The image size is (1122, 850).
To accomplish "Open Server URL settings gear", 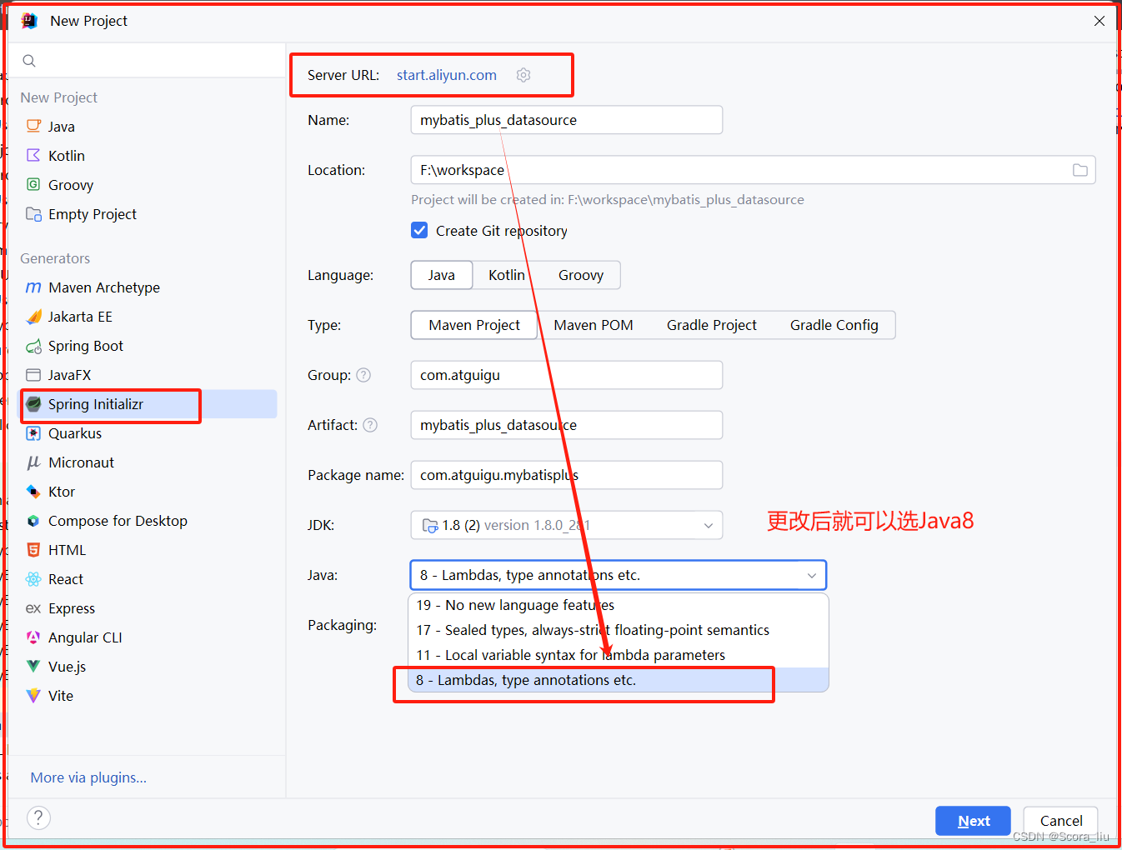I will pyautogui.click(x=523, y=75).
